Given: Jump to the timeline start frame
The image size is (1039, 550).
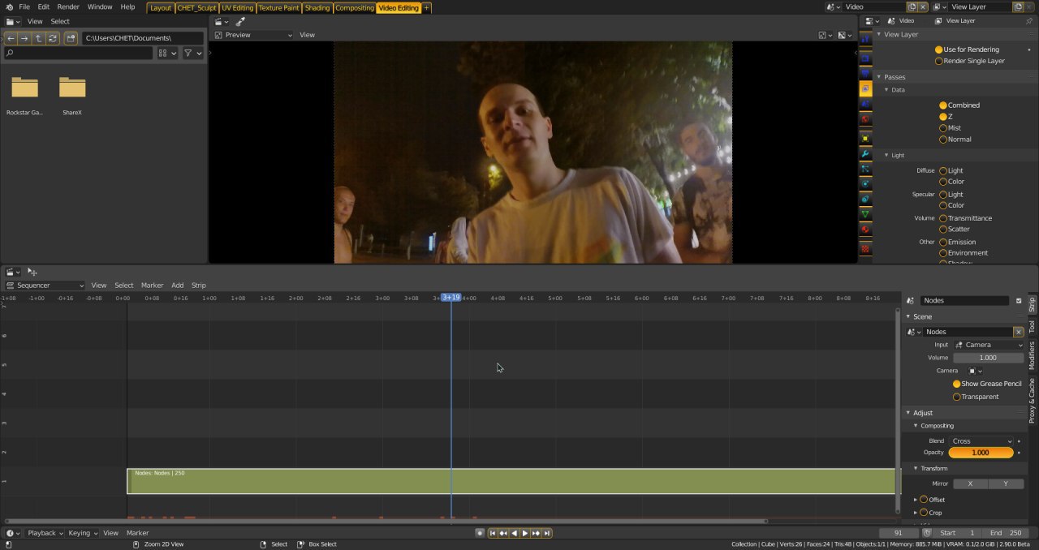Looking at the screenshot, I should (x=493, y=533).
